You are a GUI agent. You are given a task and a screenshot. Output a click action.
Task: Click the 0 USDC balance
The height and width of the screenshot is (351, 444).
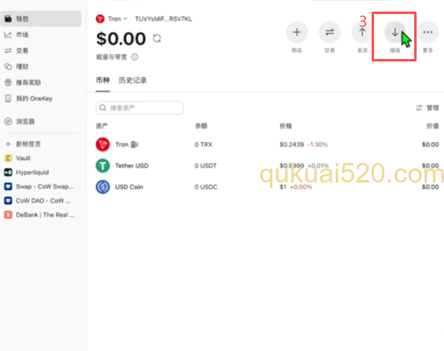click(x=206, y=187)
